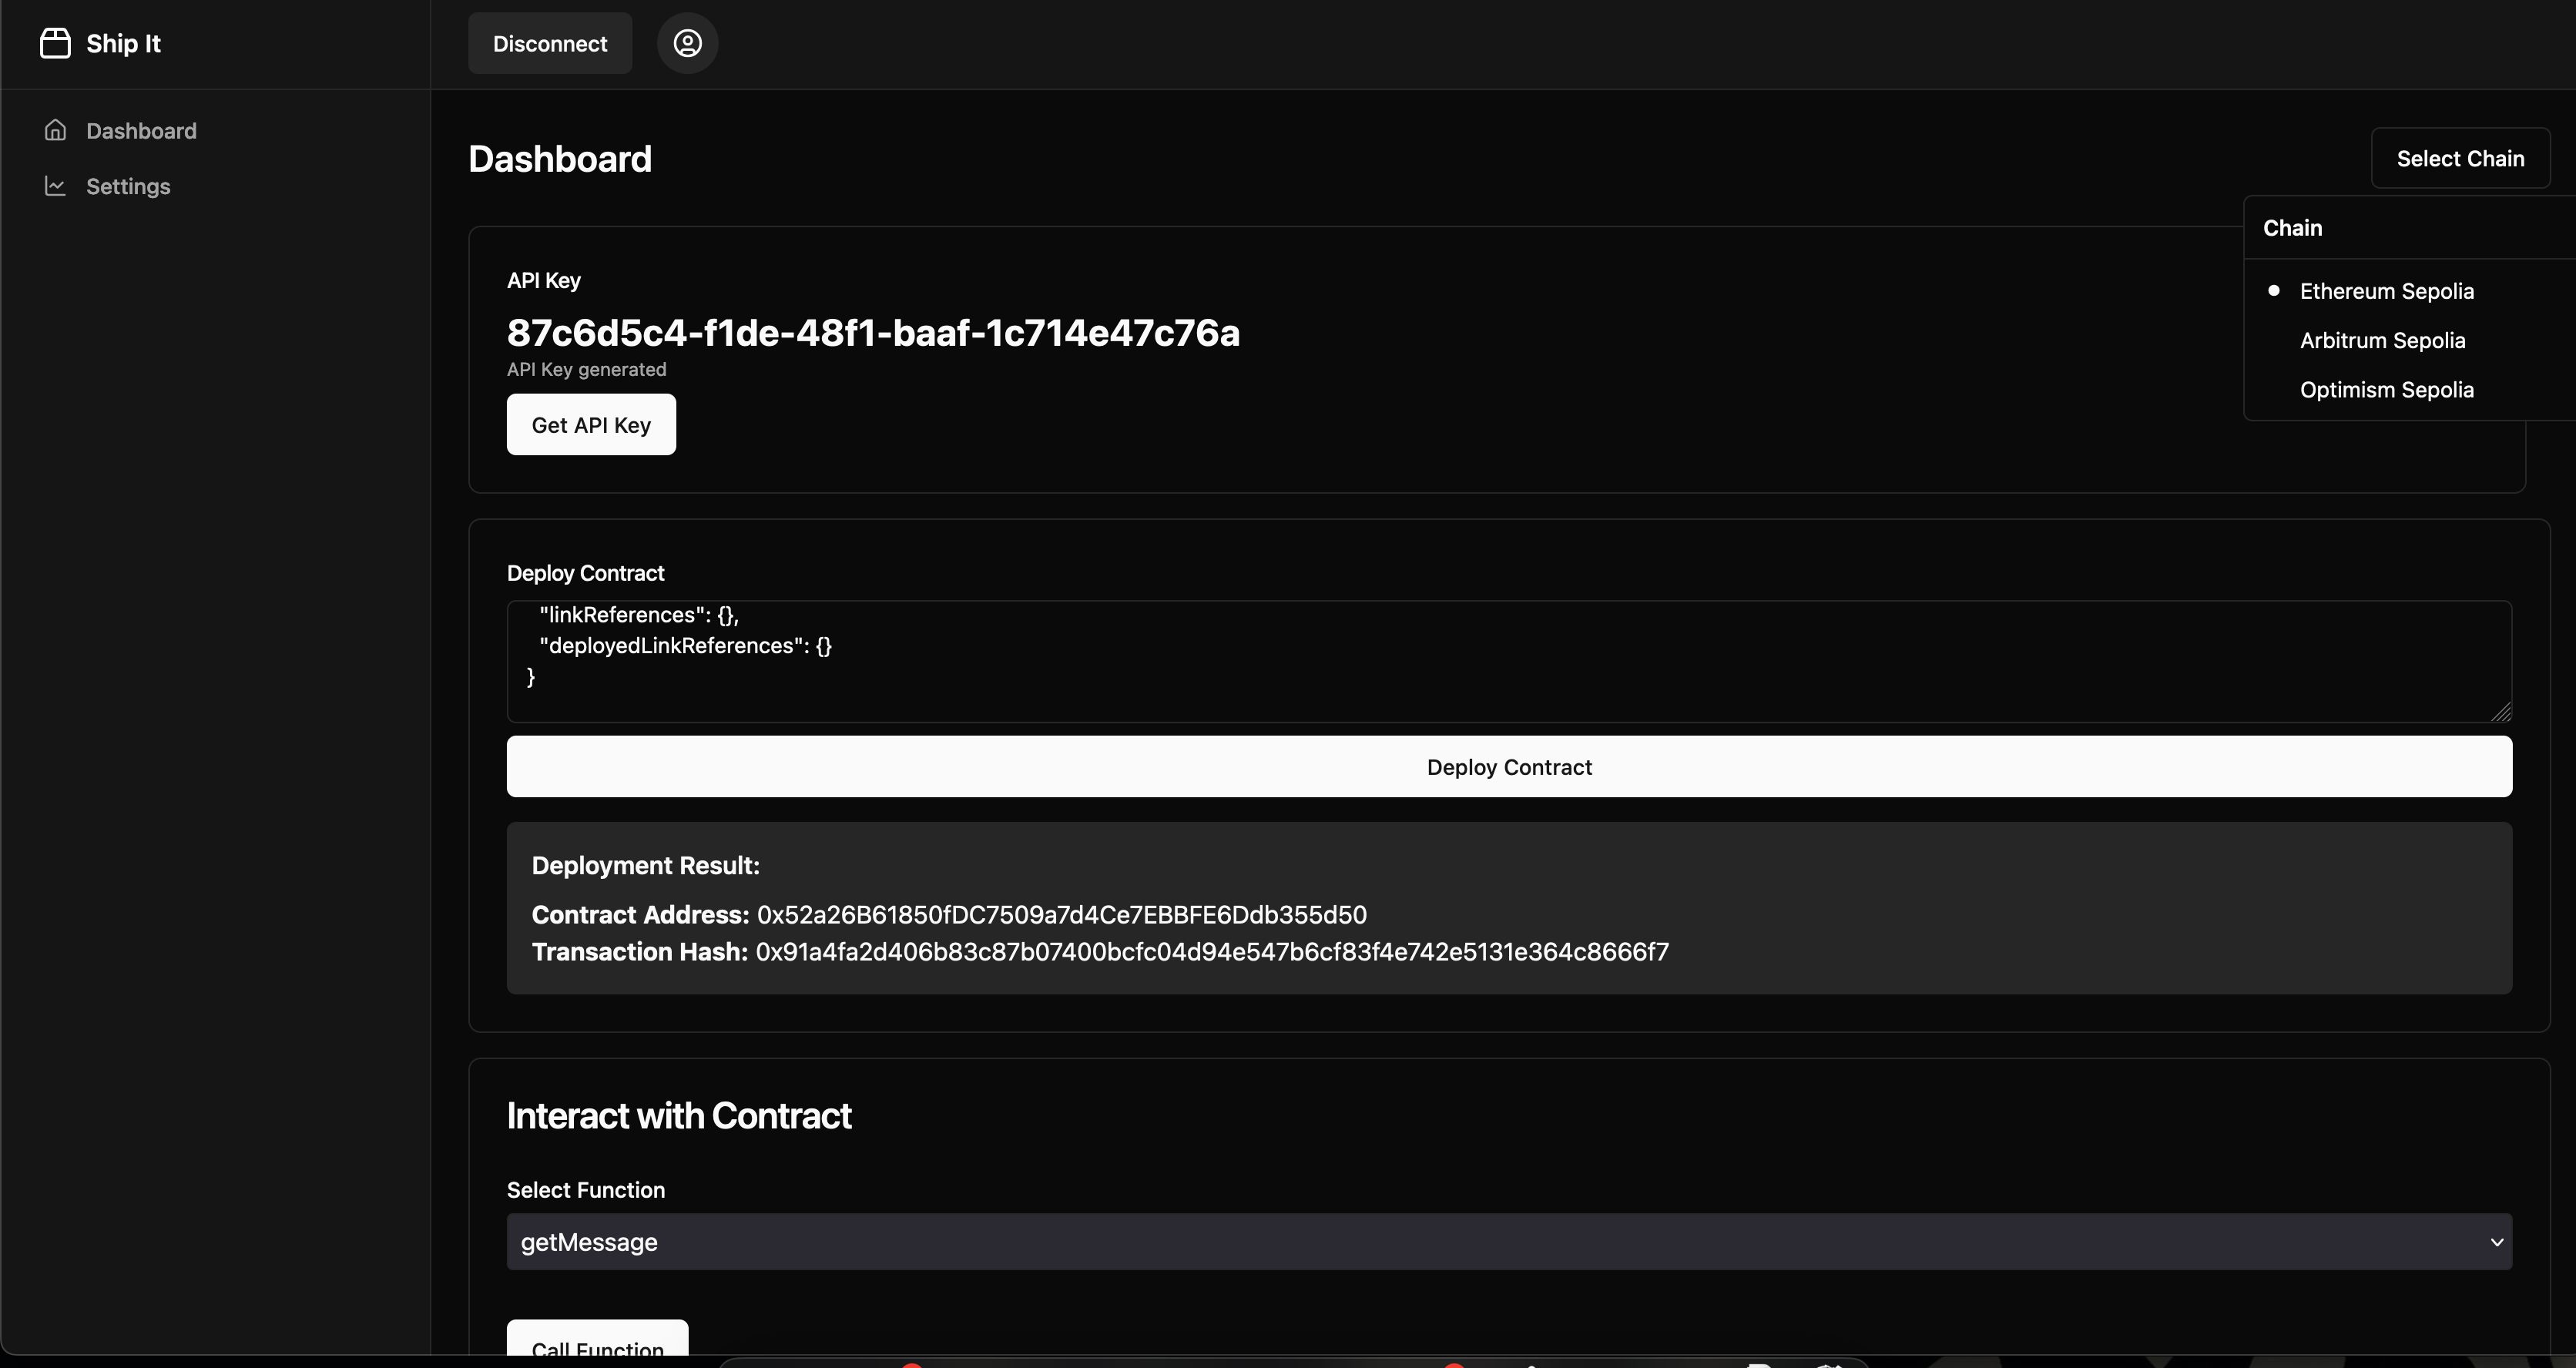Click the "API Key" card label
Screen dimensions: 2576x1368
tap(544, 281)
